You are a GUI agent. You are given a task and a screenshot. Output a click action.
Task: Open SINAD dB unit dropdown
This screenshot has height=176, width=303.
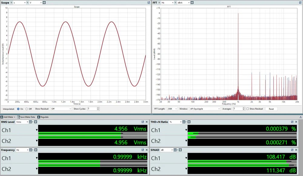pos(167,150)
